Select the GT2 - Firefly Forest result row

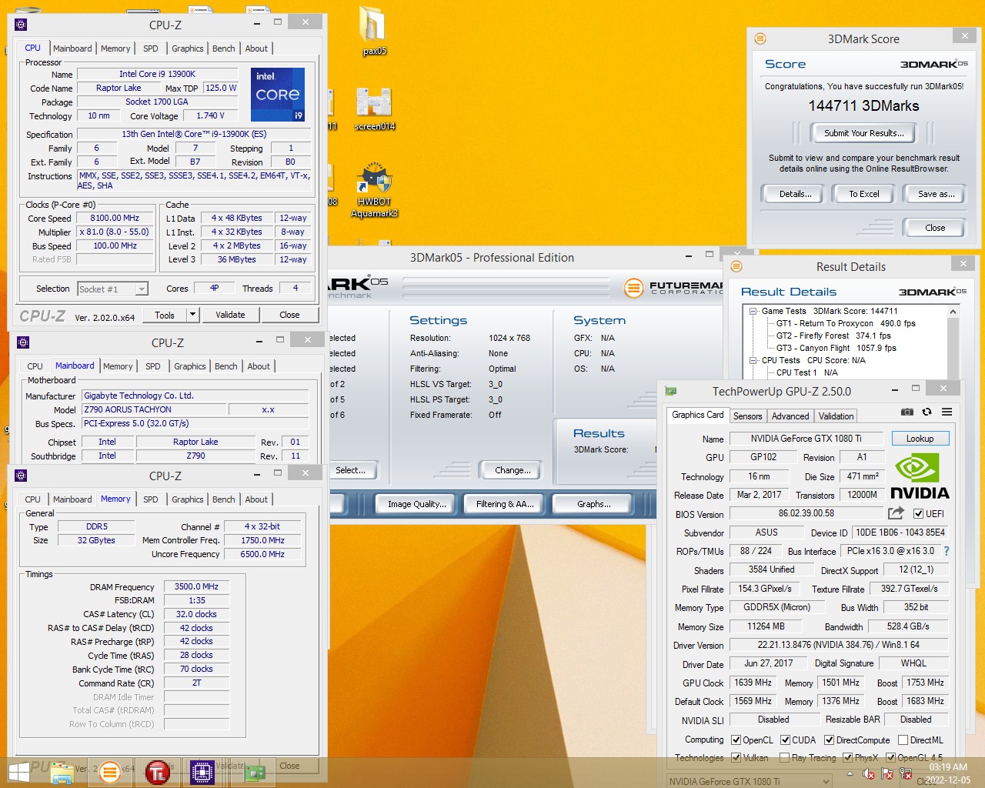(833, 336)
